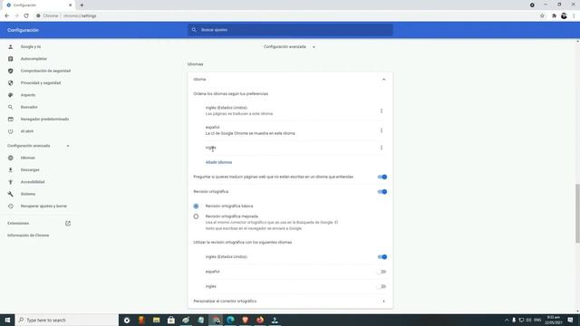The width and height of the screenshot is (580, 326).
Task: Open the Accesibilidad sidebar section
Action: [x=33, y=182]
